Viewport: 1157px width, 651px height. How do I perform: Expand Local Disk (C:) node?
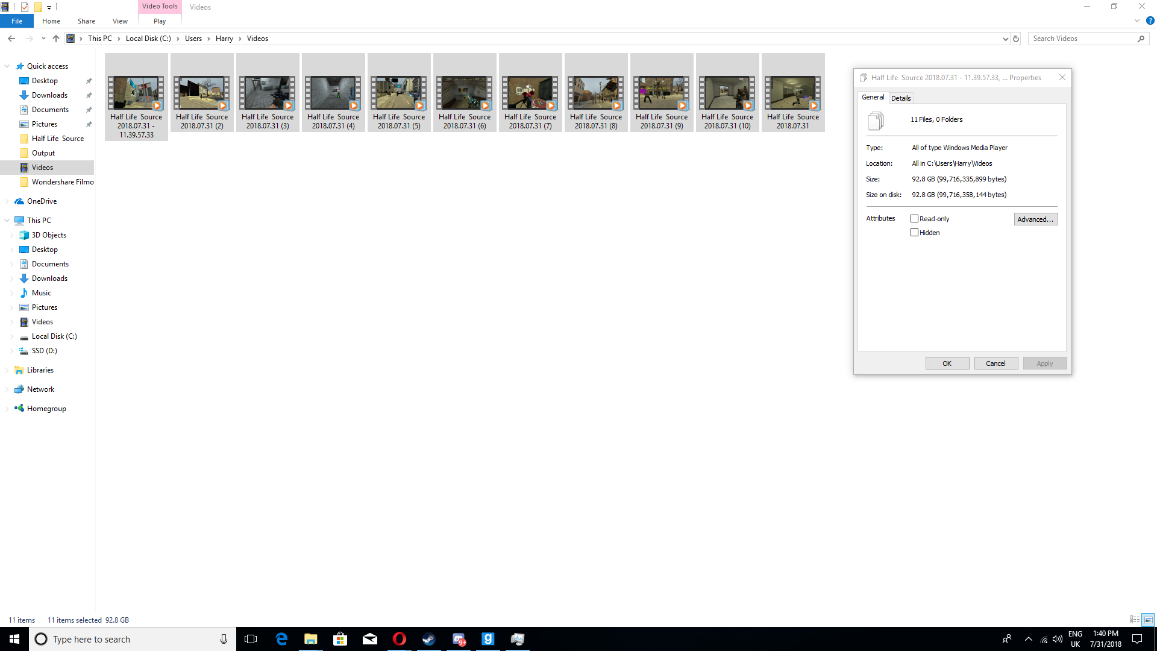(x=12, y=336)
